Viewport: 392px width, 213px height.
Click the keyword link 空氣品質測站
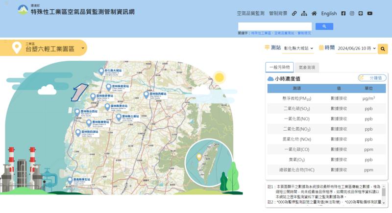click(284, 33)
